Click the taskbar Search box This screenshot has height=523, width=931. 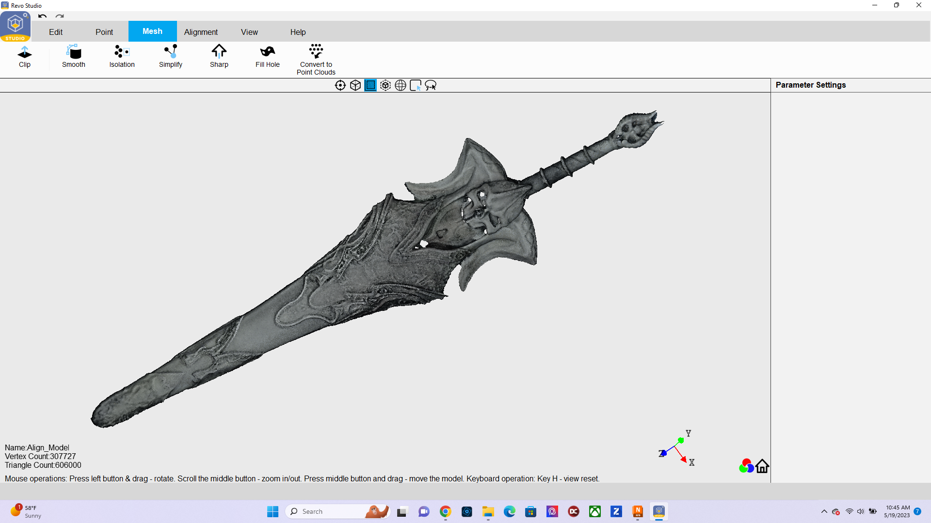click(x=338, y=511)
